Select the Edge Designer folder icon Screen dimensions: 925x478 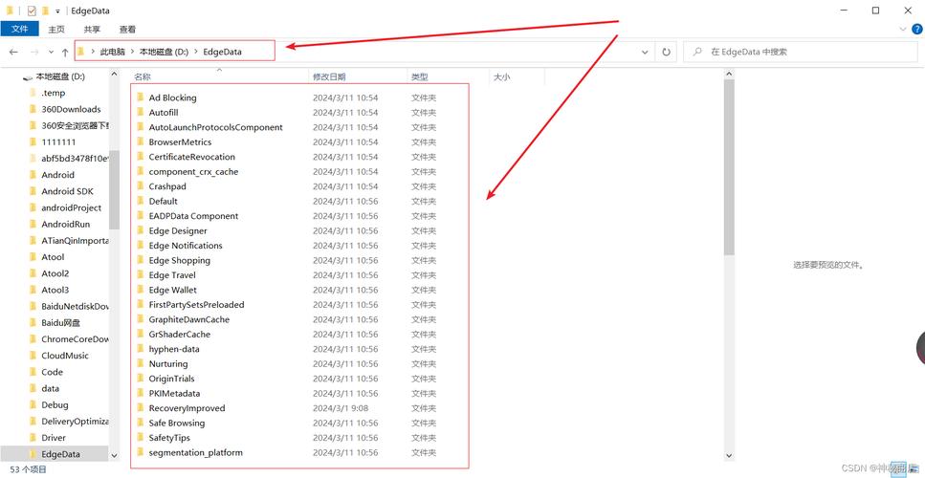click(140, 230)
